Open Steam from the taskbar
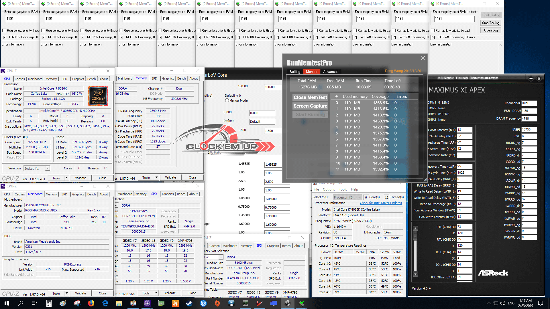Screen dimensions: 550x309 coord(189,303)
